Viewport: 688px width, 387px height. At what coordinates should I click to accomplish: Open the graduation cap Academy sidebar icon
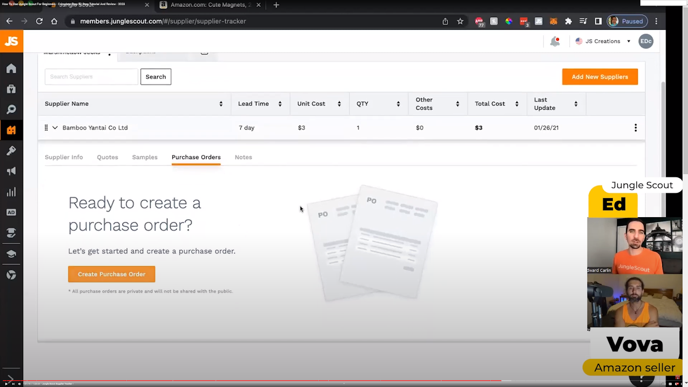click(11, 254)
